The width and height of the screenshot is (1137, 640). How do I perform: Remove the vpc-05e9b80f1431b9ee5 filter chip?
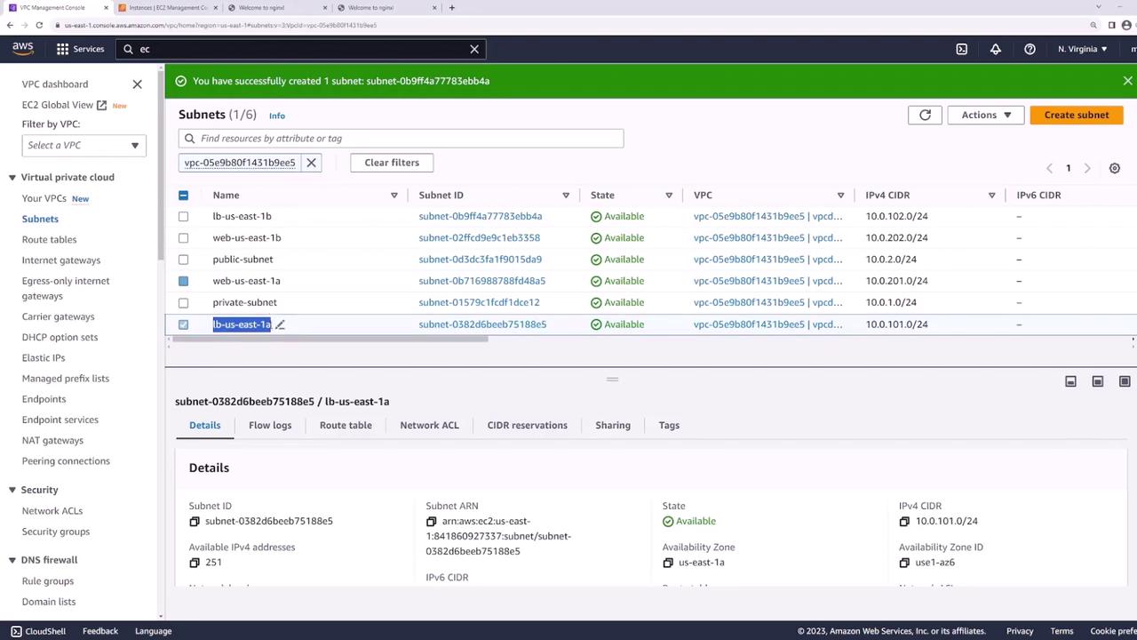click(x=311, y=163)
